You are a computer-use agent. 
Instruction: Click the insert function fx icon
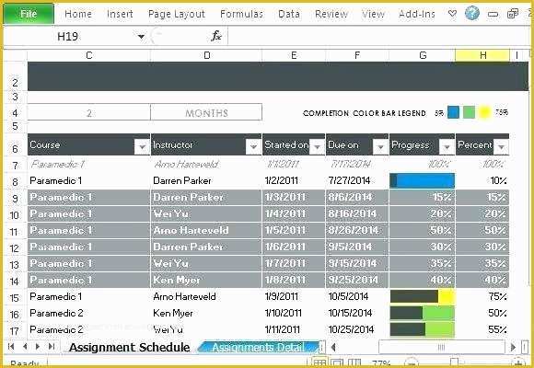(216, 36)
